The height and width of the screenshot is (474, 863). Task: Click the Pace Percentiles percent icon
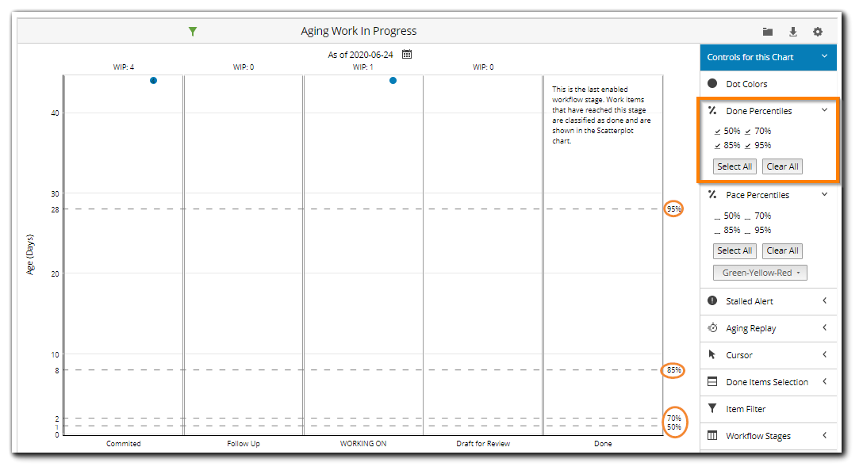pyautogui.click(x=712, y=195)
